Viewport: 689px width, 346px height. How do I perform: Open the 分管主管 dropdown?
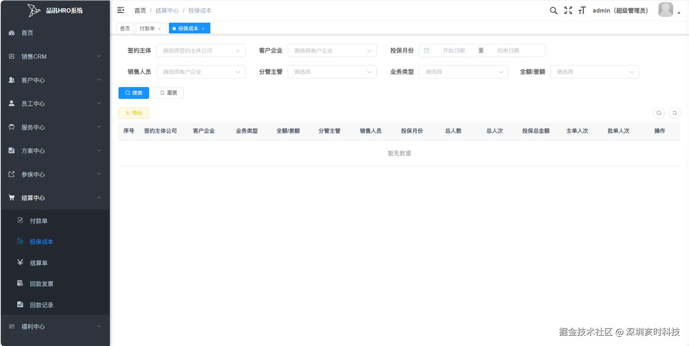tap(332, 72)
